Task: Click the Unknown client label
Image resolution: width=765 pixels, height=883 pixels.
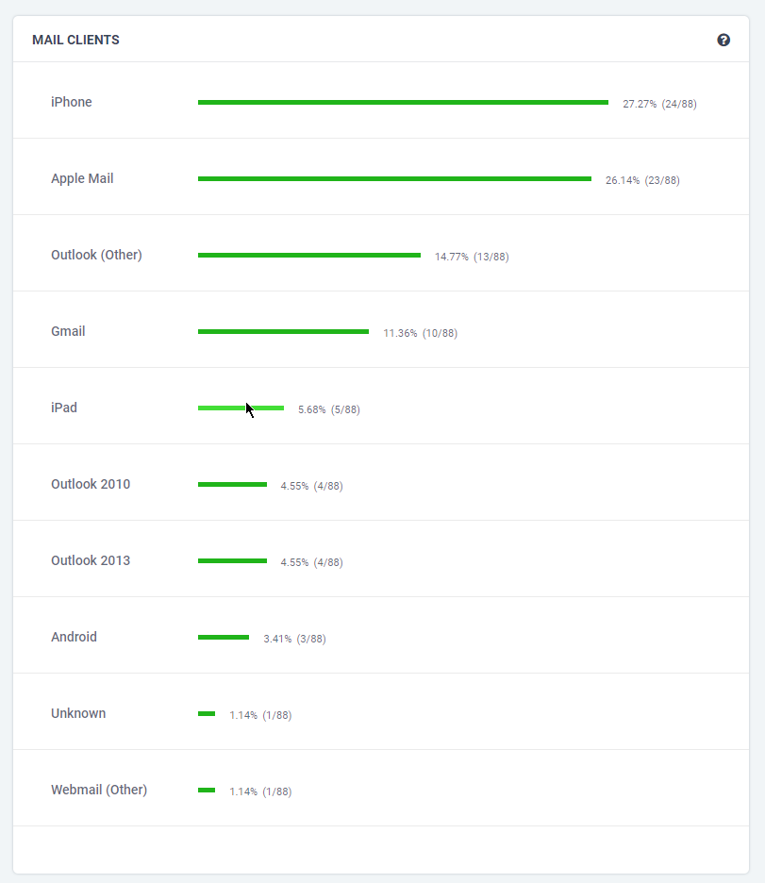Action: click(78, 713)
